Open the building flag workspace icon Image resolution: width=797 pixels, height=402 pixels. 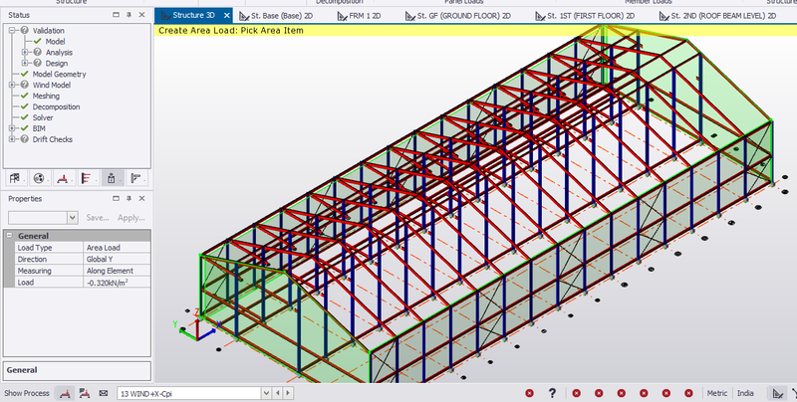point(15,178)
